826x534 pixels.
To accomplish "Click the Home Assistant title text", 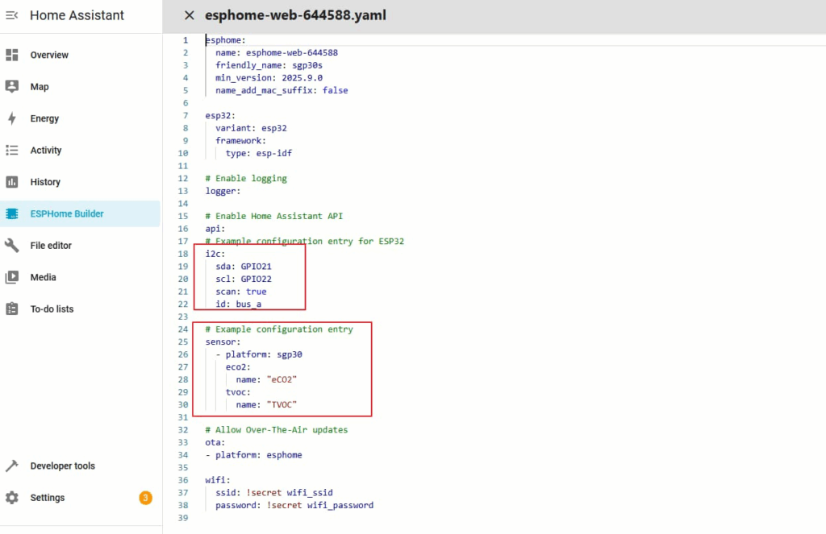I will (77, 15).
